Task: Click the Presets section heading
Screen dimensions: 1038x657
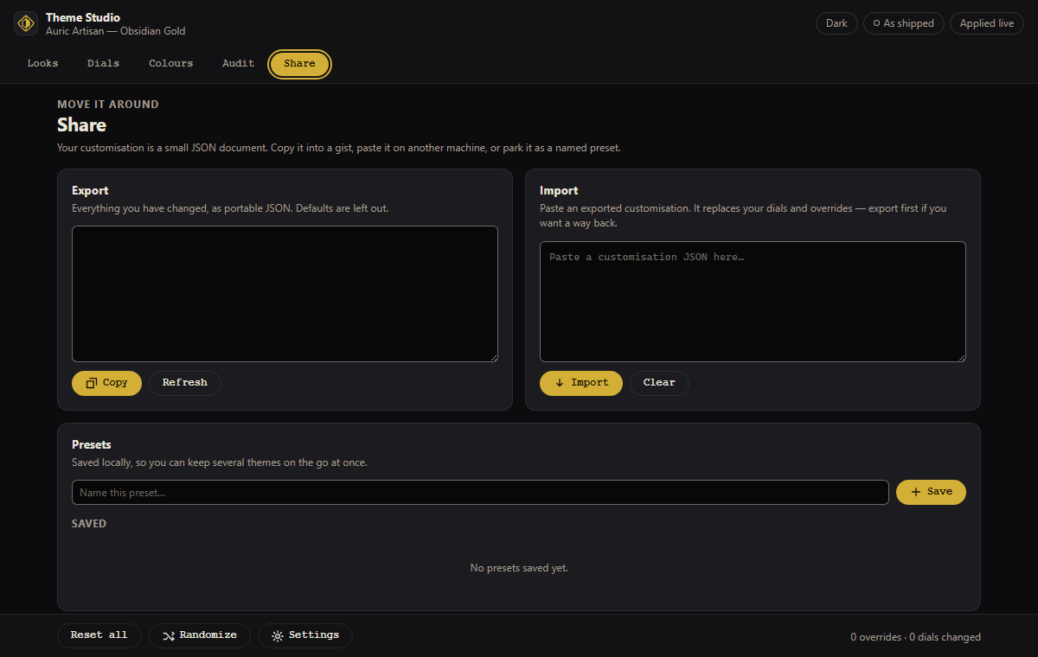Action: click(92, 444)
